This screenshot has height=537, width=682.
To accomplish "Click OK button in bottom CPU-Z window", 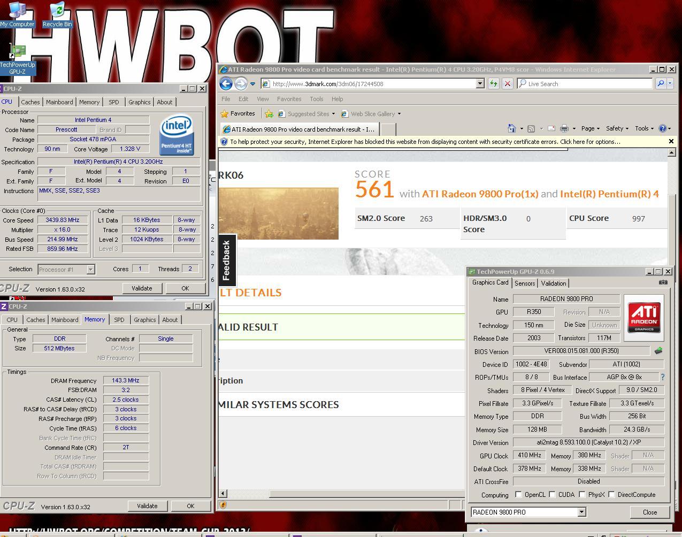I will (190, 506).
